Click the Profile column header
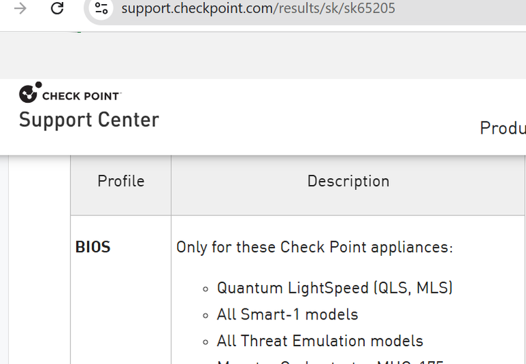The width and height of the screenshot is (526, 364). click(121, 182)
